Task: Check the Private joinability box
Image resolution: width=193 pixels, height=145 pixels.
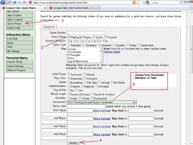Action: [80, 98]
